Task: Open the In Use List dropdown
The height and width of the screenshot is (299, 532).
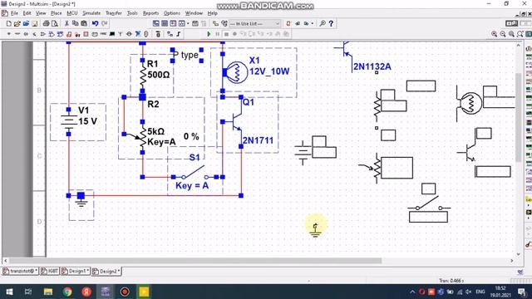Action: tap(255, 23)
